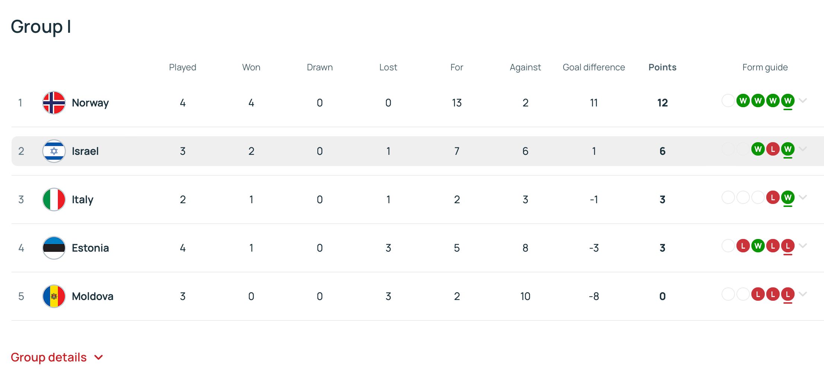Select Italy's red loss form badge

773,198
